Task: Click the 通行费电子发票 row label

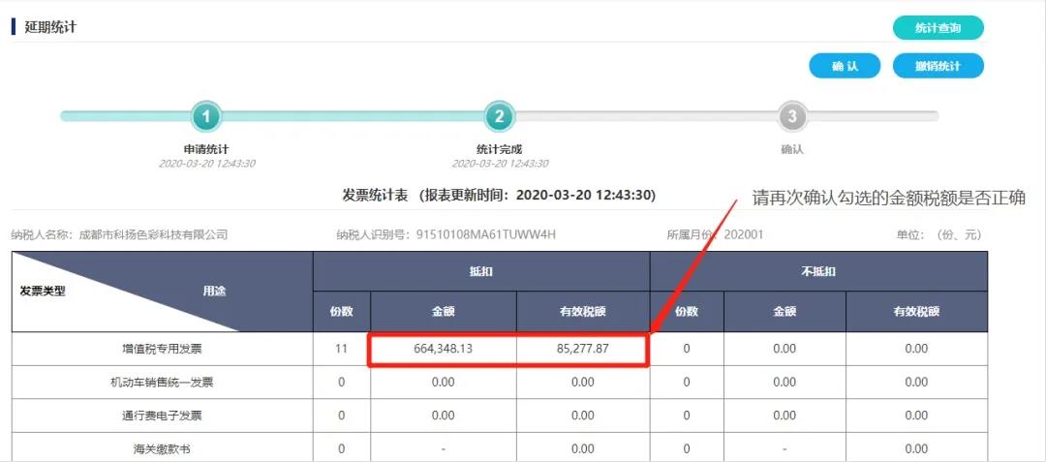Action: tap(163, 416)
